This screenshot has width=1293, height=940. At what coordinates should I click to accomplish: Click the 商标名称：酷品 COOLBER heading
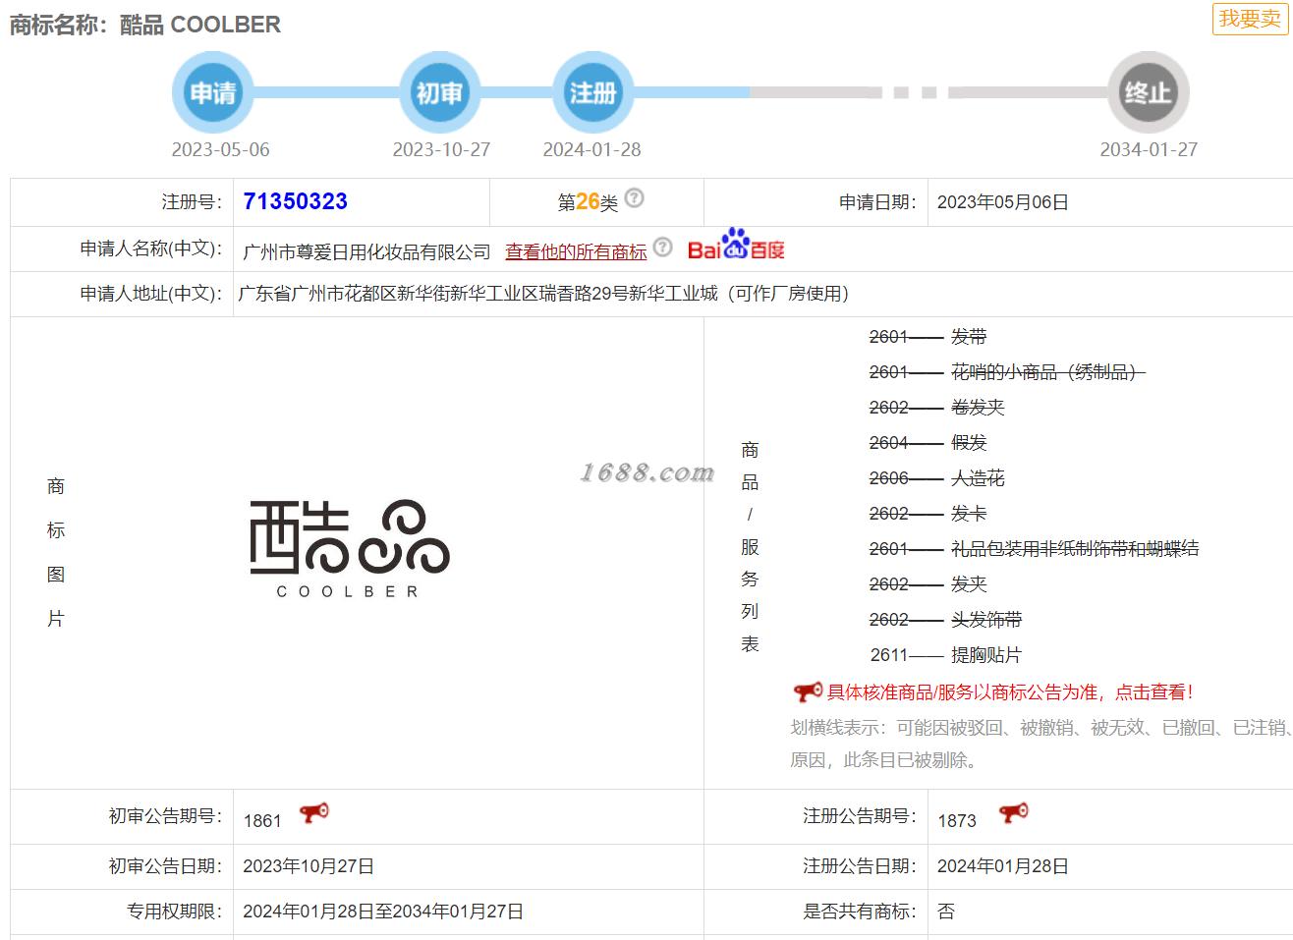tap(145, 25)
